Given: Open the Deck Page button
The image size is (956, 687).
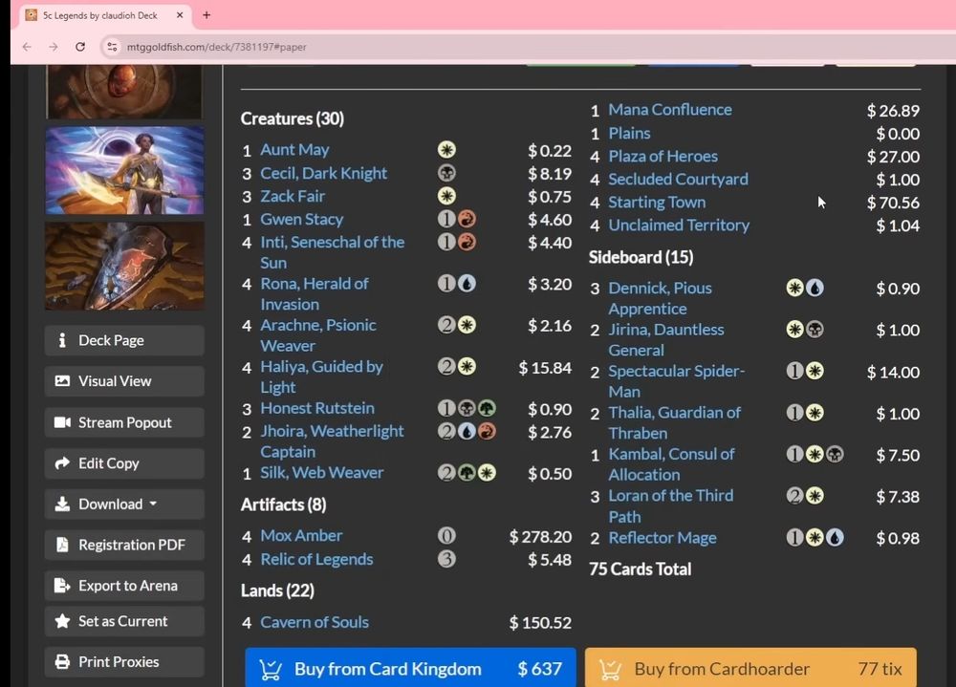Looking at the screenshot, I should 124,340.
